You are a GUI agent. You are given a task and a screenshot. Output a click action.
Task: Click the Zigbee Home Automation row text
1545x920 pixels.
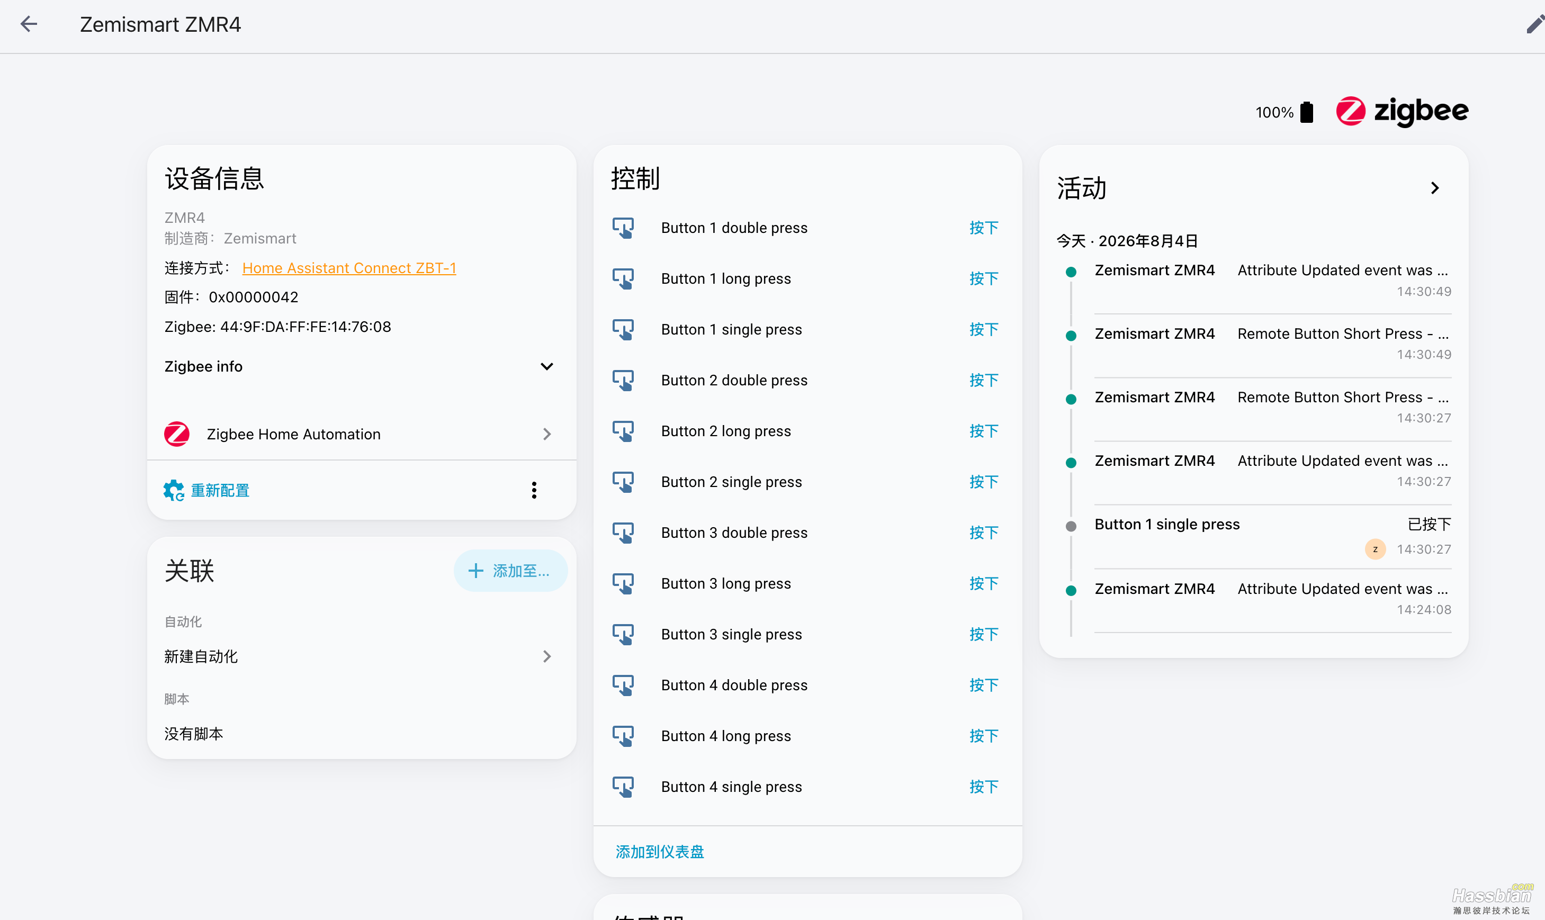click(293, 434)
